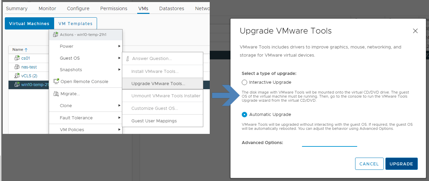The image size is (429, 181).
Task: Choose Upgrade VMware Tools menu entry
Action: click(162, 83)
